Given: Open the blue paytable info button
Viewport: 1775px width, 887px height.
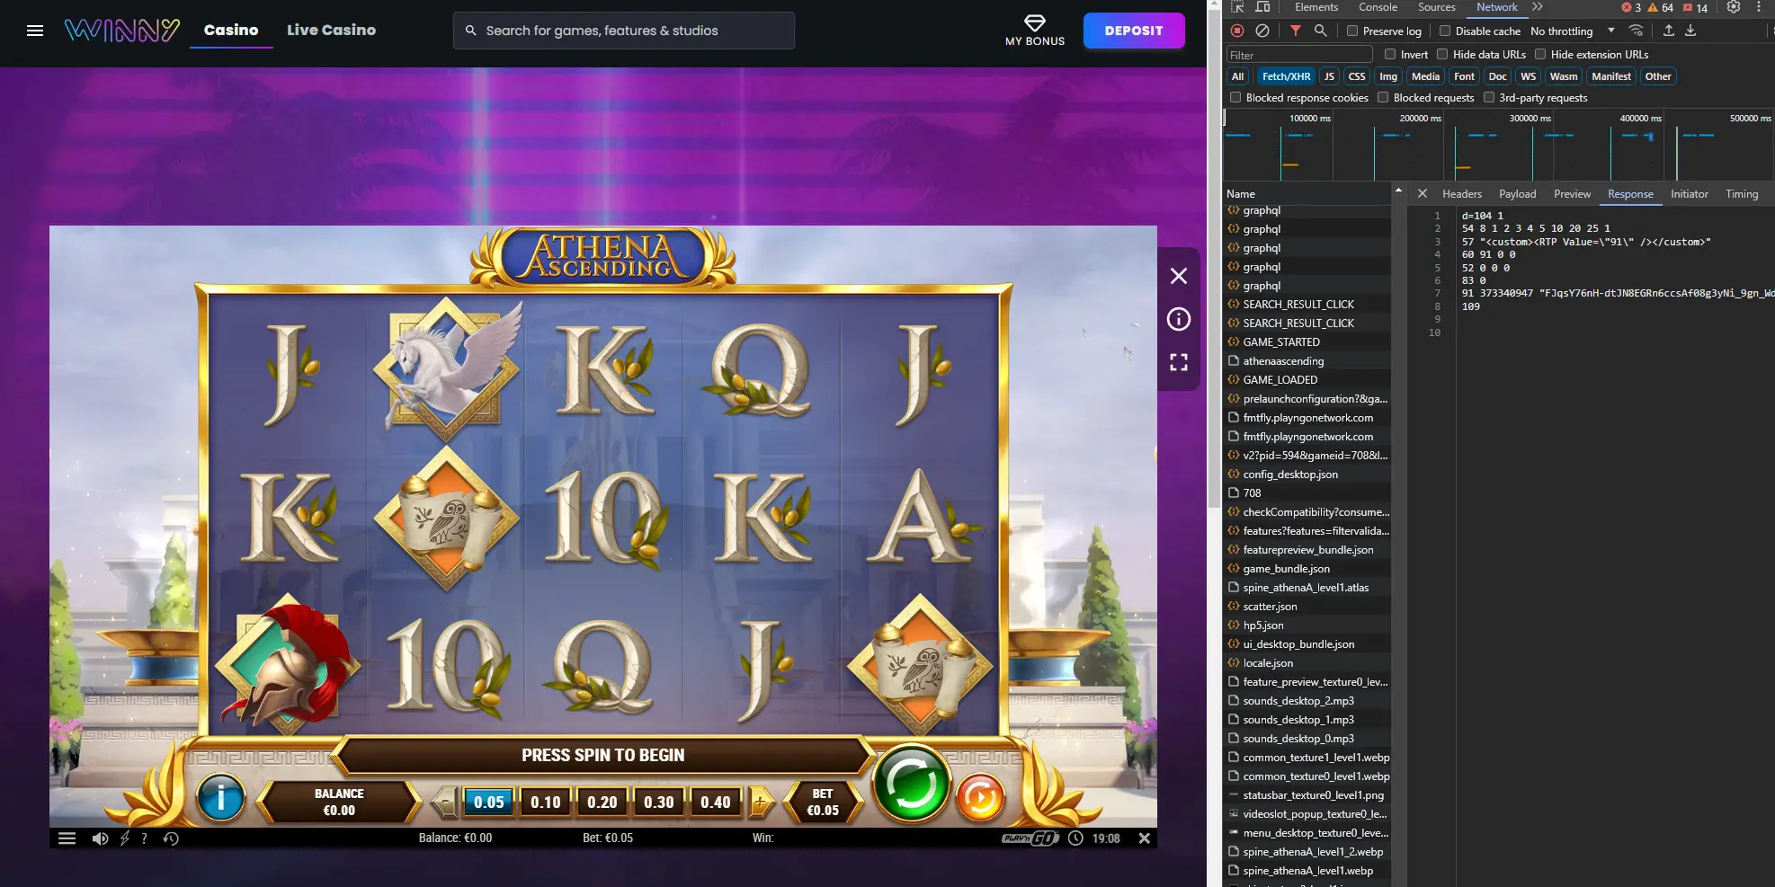Looking at the screenshot, I should tap(220, 797).
